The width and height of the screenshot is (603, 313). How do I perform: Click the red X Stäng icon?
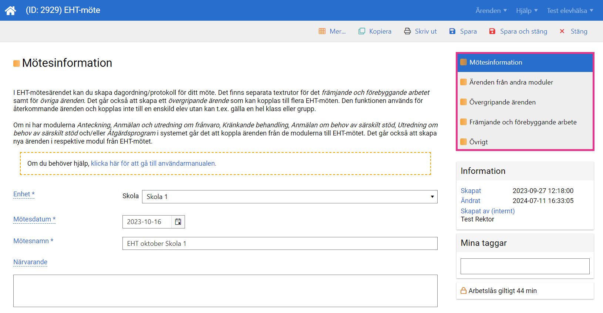(562, 31)
